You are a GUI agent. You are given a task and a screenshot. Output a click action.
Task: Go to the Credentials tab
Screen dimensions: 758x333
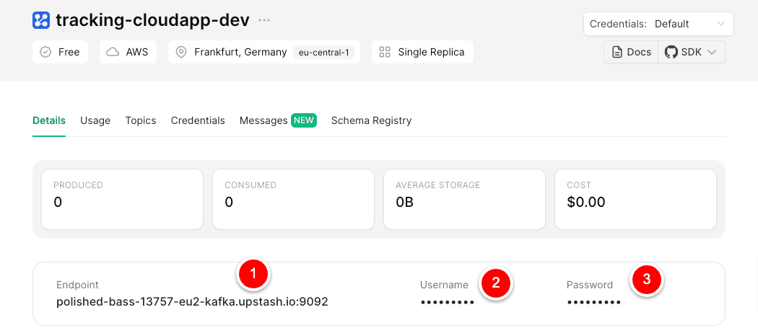(198, 120)
